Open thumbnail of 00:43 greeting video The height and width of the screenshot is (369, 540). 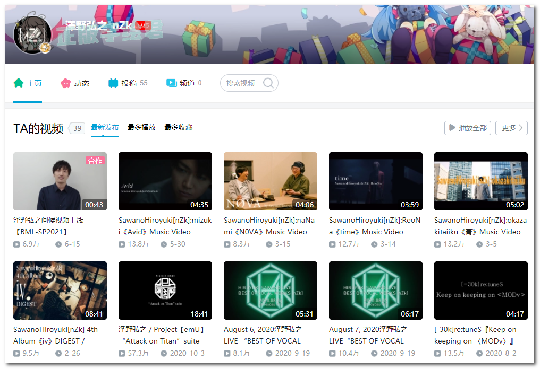[60, 181]
